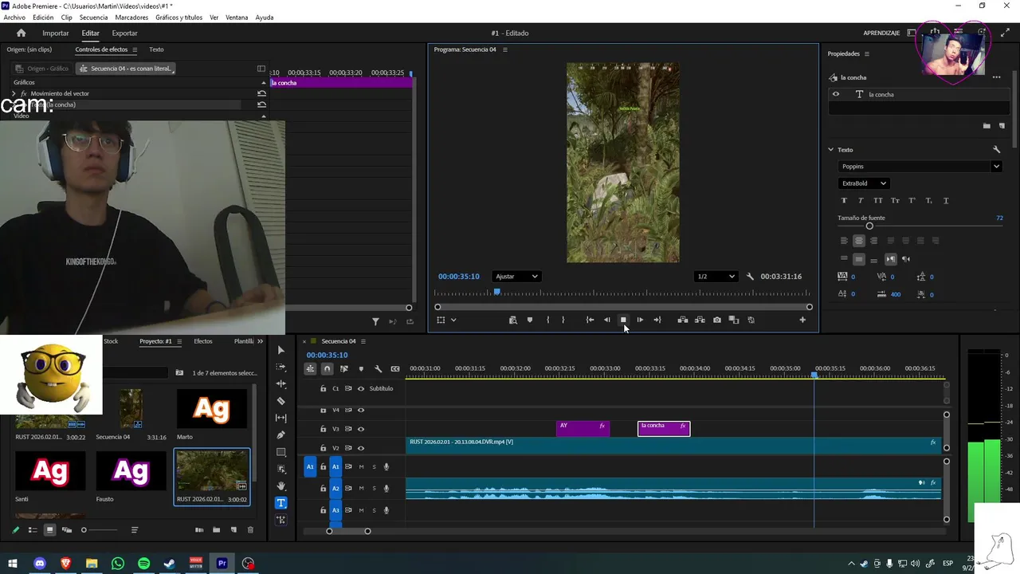Click the Mark Out bracket icon
Image resolution: width=1020 pixels, height=574 pixels.
point(563,320)
